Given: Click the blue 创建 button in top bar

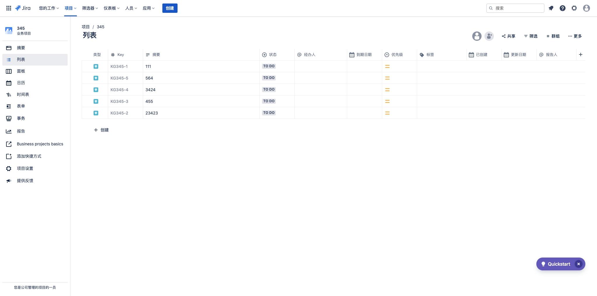Looking at the screenshot, I should (x=170, y=8).
